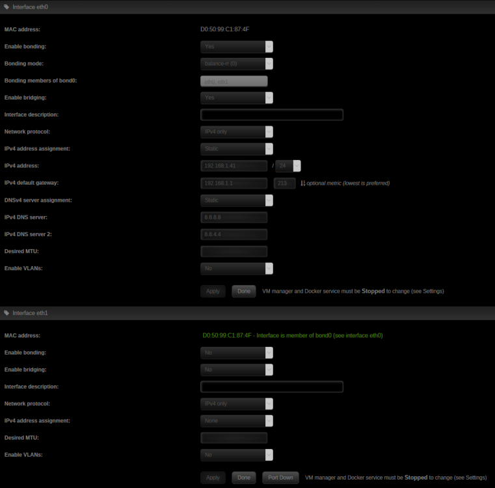Click the Interface eth1 section header
The image size is (495, 488).
[x=247, y=313]
